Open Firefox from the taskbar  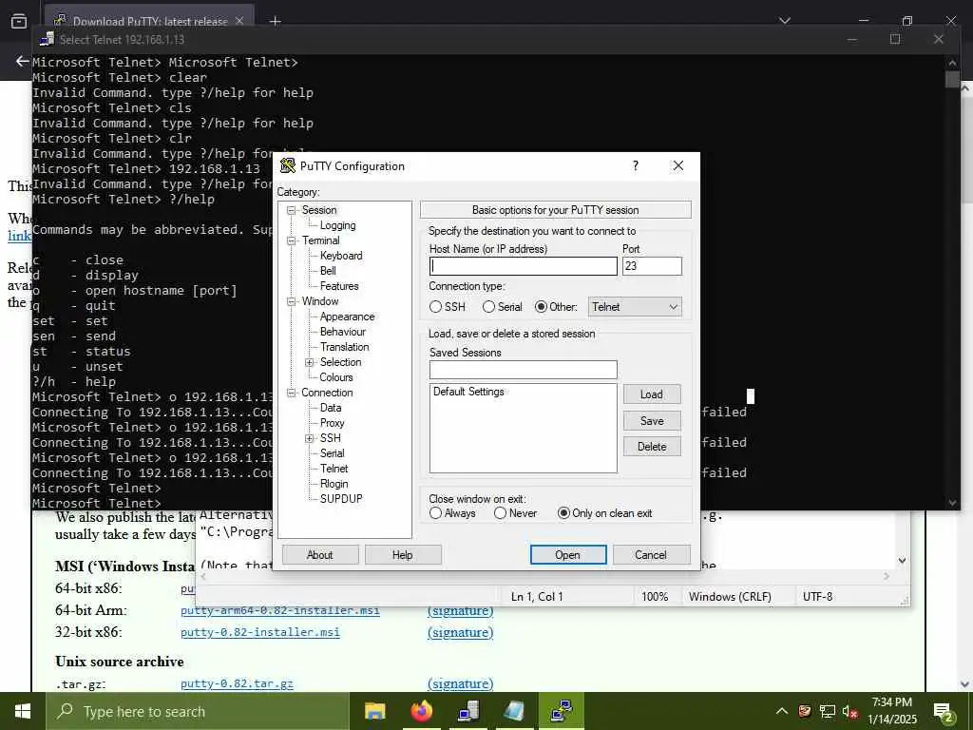[421, 711]
